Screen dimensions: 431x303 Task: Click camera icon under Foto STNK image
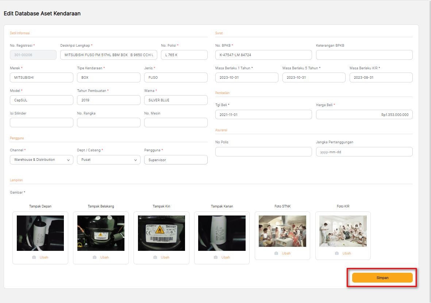(x=276, y=253)
